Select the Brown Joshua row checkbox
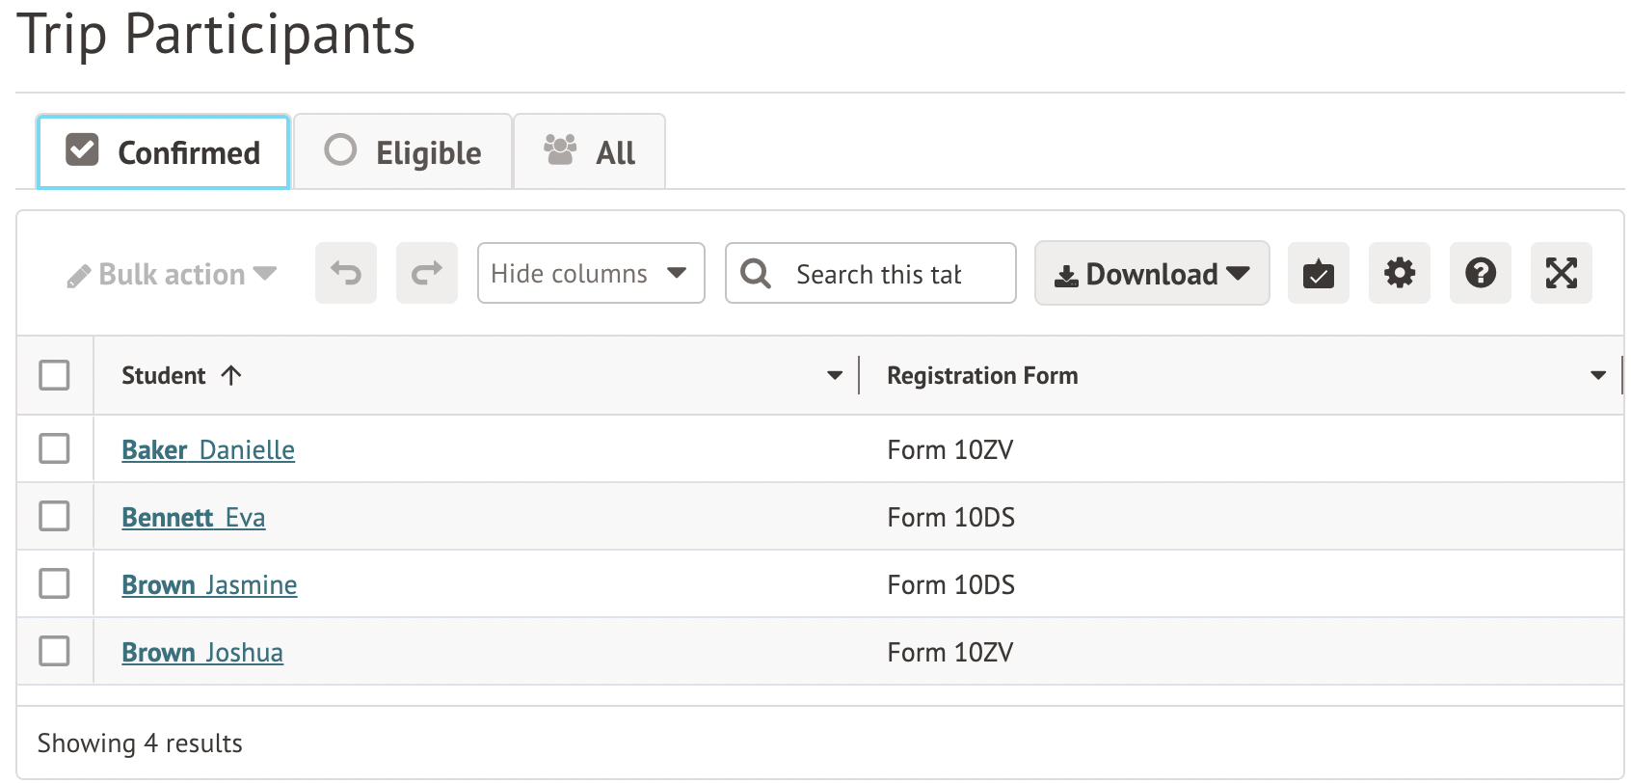Screen dimensions: 1631x783 pyautogui.click(x=54, y=651)
